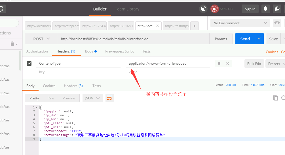Open the Cookies link on the right
This screenshot has width=285, height=155.
pyautogui.click(x=272, y=52)
